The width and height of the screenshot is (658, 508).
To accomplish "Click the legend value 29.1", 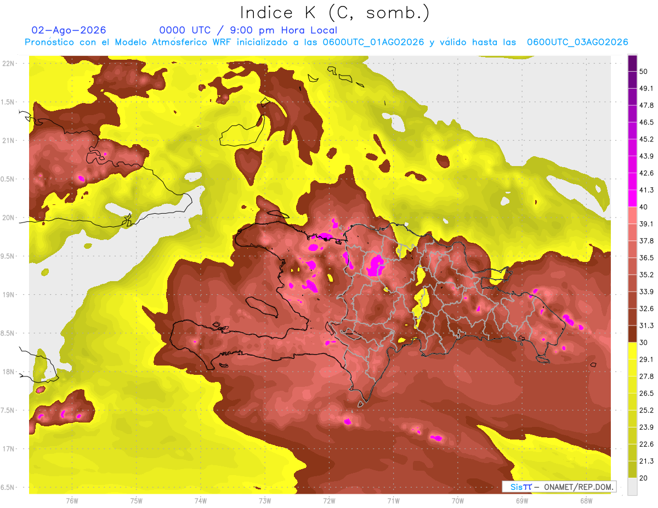I will pos(646,359).
